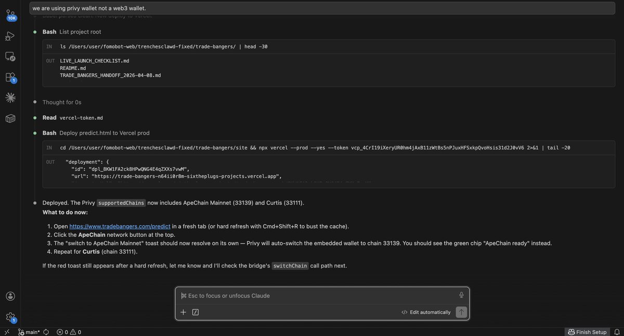Click the synchronize changes icon in status bar
The image size is (624, 336).
click(46, 332)
